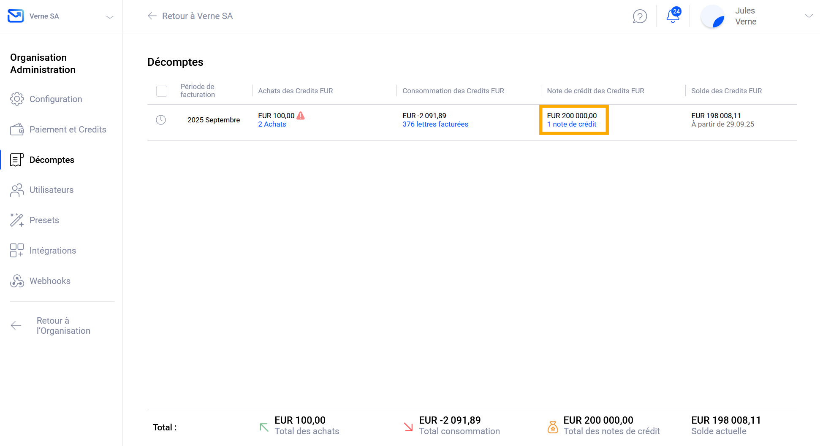Click the Intégrations grid icon

[x=17, y=251]
